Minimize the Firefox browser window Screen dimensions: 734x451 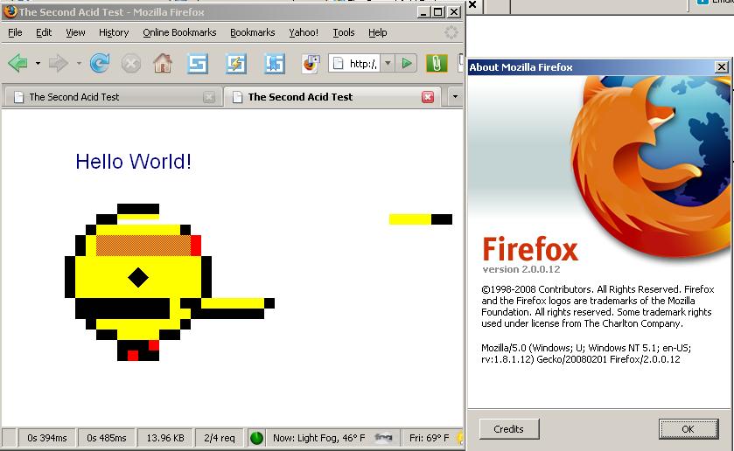pos(423,12)
